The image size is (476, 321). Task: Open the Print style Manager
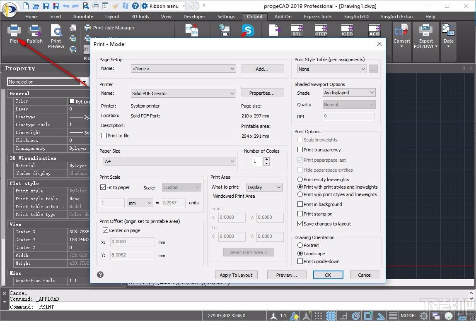pyautogui.click(x=109, y=28)
